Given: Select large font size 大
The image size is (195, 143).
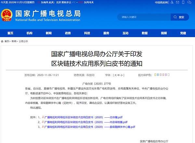Looking at the screenshot, I should [x=115, y=75].
